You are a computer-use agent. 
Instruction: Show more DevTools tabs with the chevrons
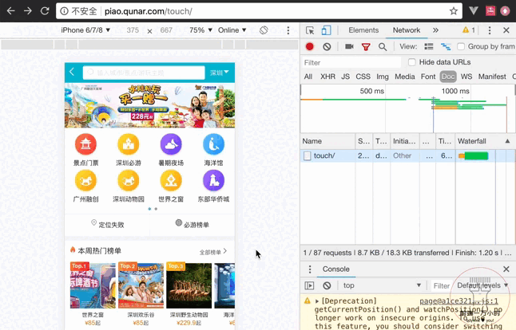[435, 30]
